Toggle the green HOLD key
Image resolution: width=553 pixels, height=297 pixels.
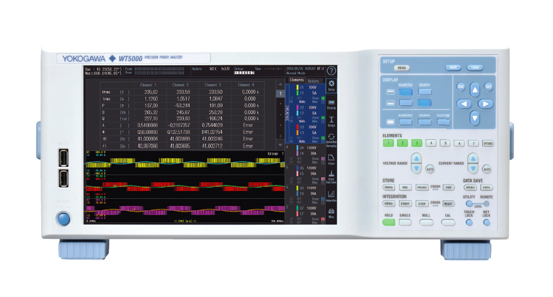point(389,222)
